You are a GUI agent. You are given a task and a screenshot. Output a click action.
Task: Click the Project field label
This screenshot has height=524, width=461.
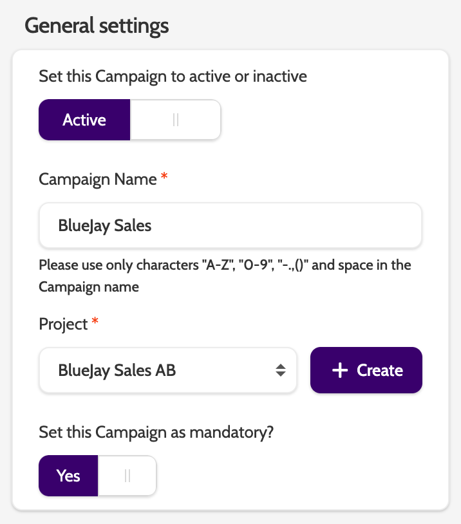coord(63,324)
